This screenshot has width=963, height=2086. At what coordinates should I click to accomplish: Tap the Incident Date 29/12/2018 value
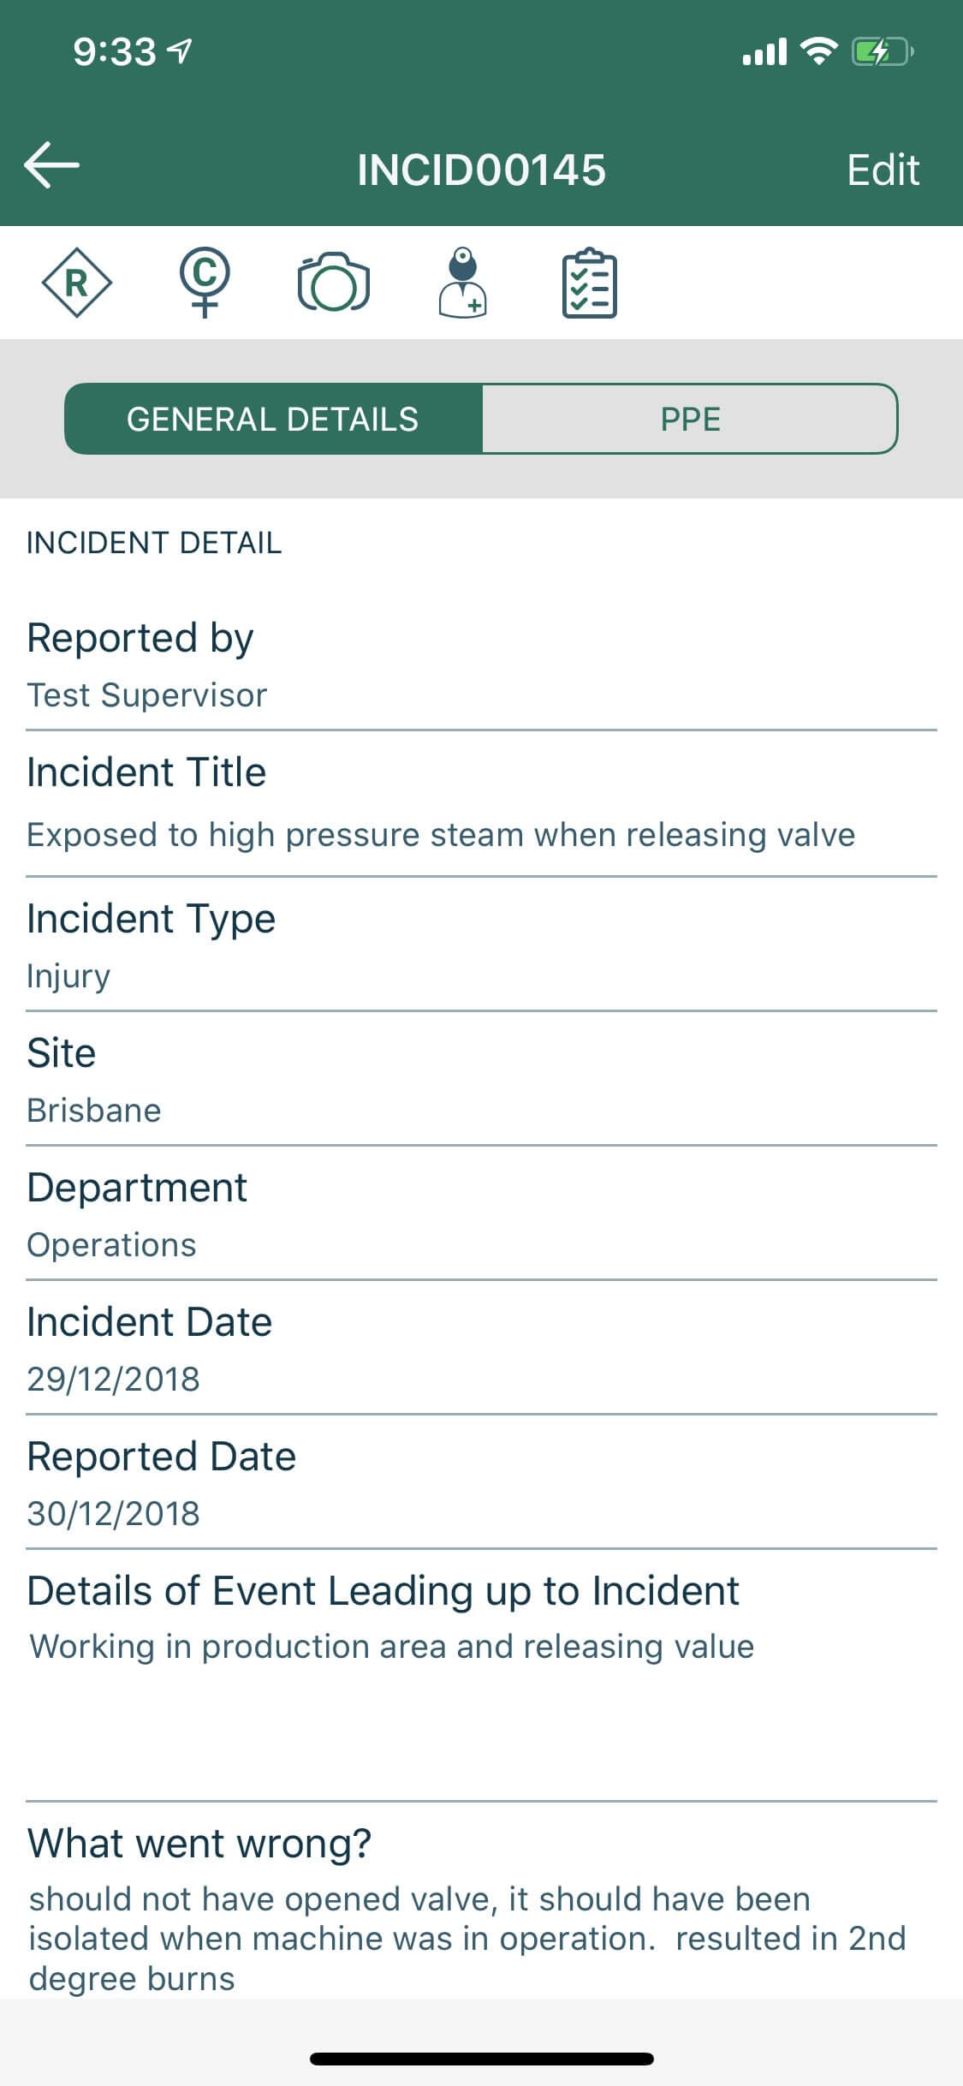pyautogui.click(x=113, y=1379)
